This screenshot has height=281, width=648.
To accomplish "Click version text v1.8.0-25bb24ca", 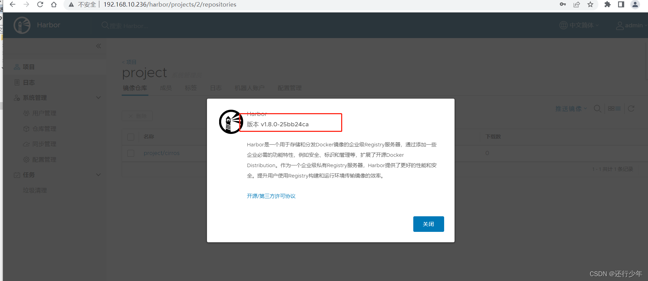I will [x=285, y=124].
